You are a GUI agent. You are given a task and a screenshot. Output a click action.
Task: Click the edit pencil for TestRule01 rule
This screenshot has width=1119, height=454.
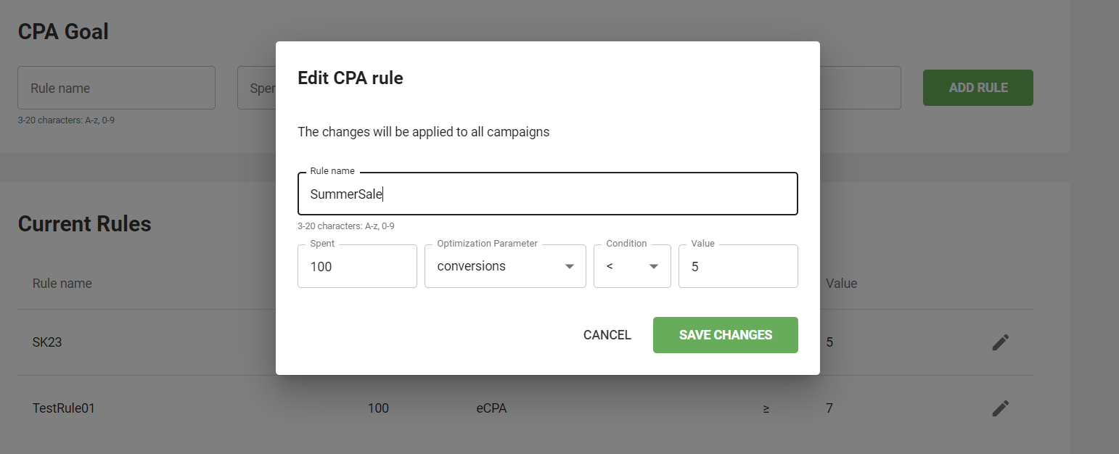tap(1000, 408)
